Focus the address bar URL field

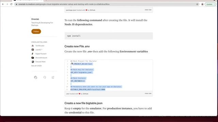106,4
